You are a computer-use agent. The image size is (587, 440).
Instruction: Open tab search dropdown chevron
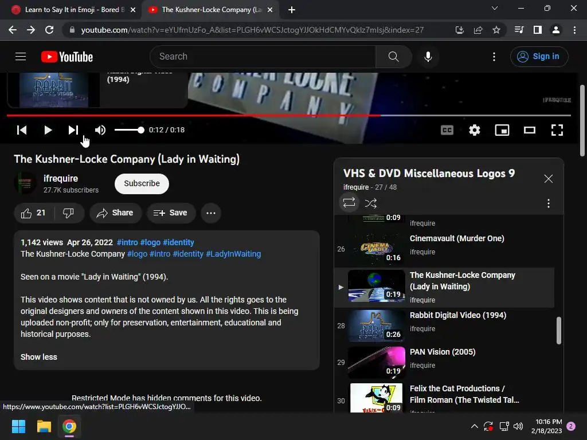tap(495, 8)
